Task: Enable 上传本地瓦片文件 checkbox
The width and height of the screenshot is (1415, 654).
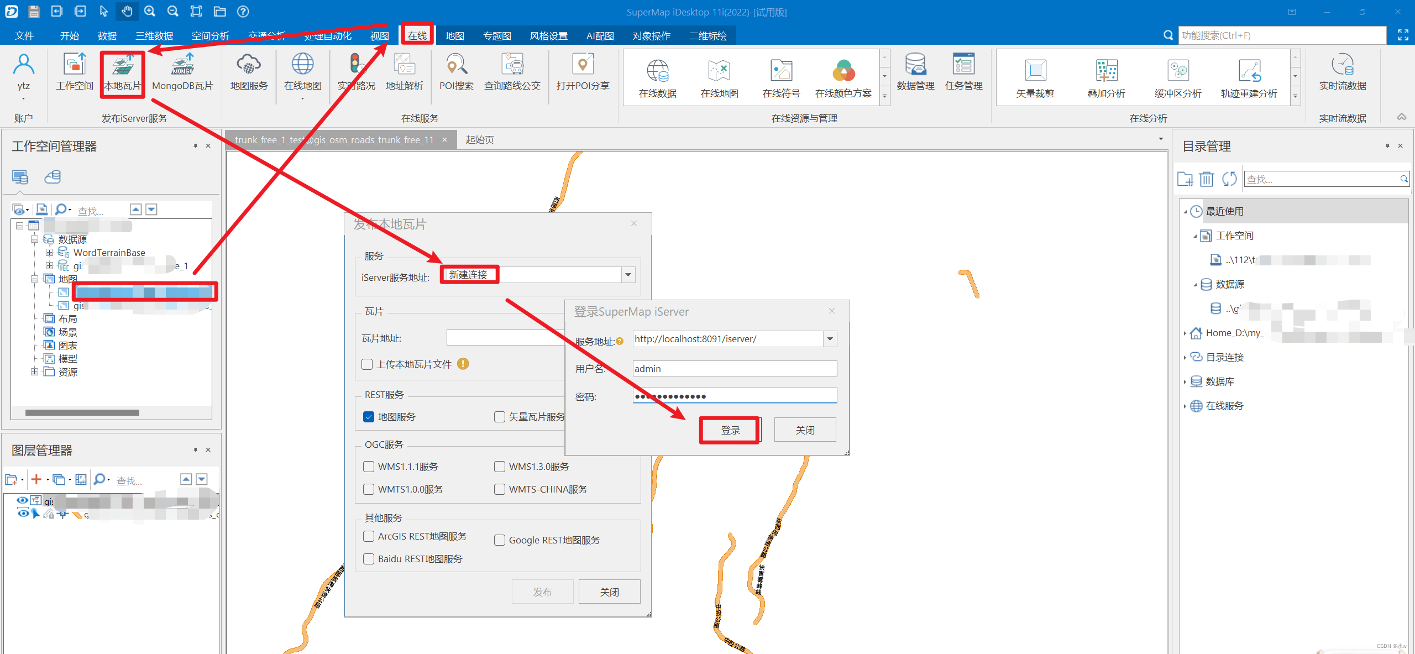Action: pos(367,364)
